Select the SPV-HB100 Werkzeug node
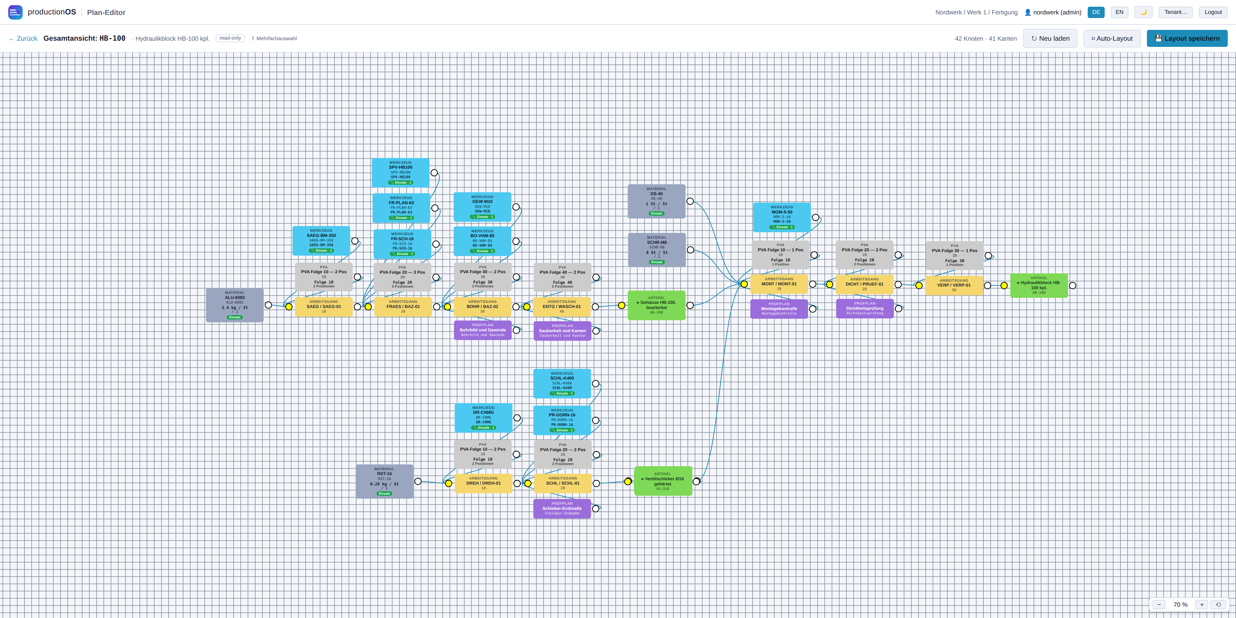The image size is (1236, 618). coord(400,173)
